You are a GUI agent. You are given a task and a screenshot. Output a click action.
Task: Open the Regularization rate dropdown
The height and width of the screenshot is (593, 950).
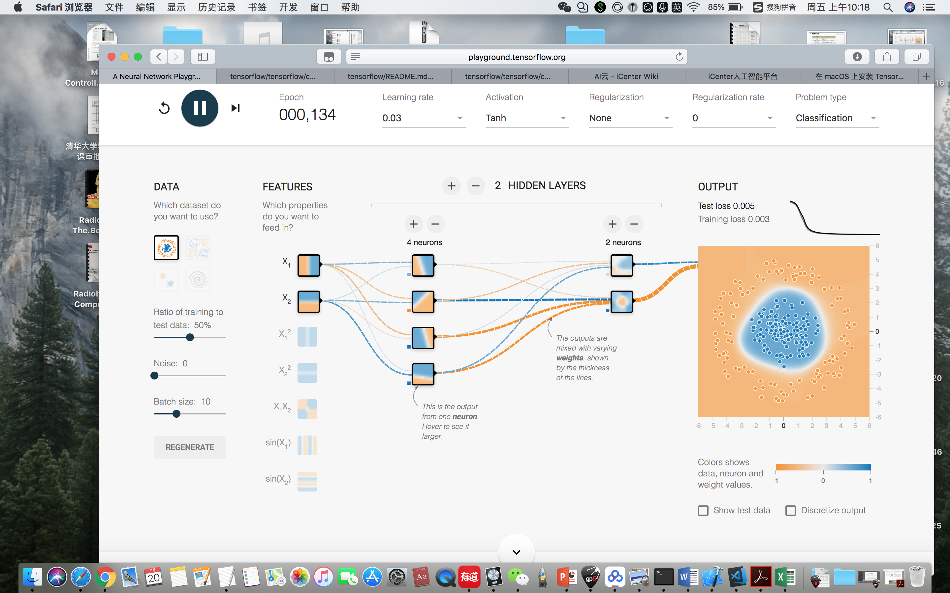coord(734,118)
